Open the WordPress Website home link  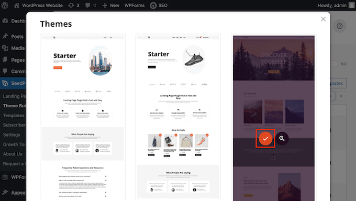click(38, 5)
